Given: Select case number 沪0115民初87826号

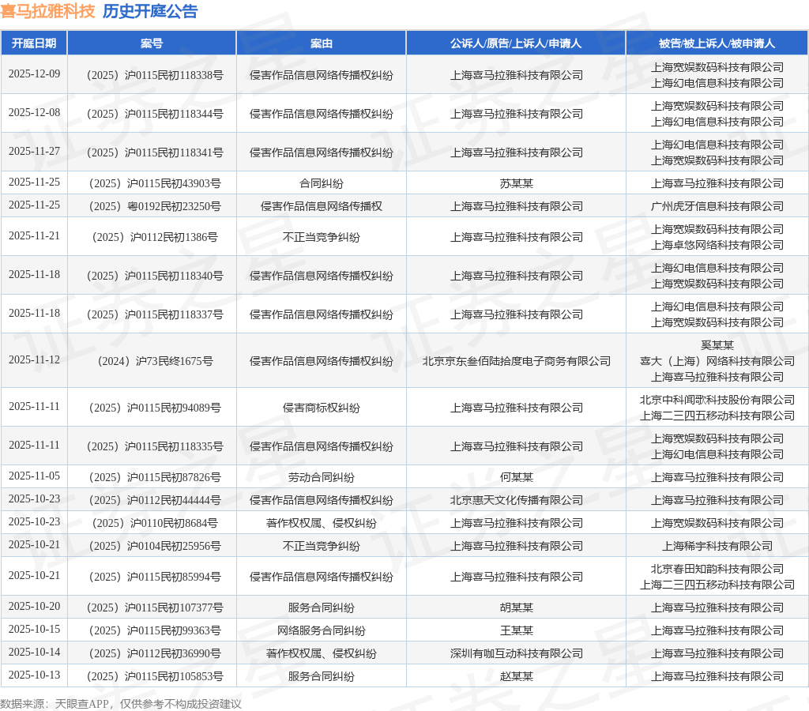Looking at the screenshot, I should (x=155, y=477).
